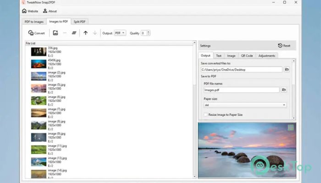321x183 pixels.
Task: Move selected file down with arrow
Action: point(95,33)
